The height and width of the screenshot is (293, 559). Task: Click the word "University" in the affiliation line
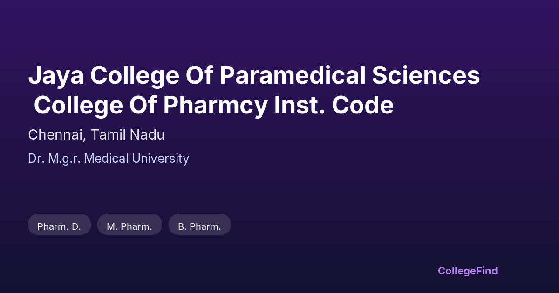(x=160, y=159)
